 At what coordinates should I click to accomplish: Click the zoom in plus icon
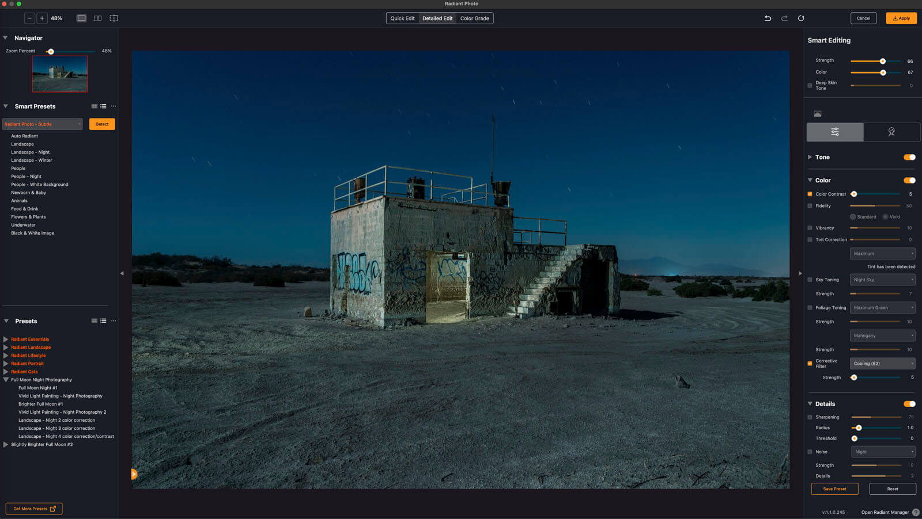point(42,18)
